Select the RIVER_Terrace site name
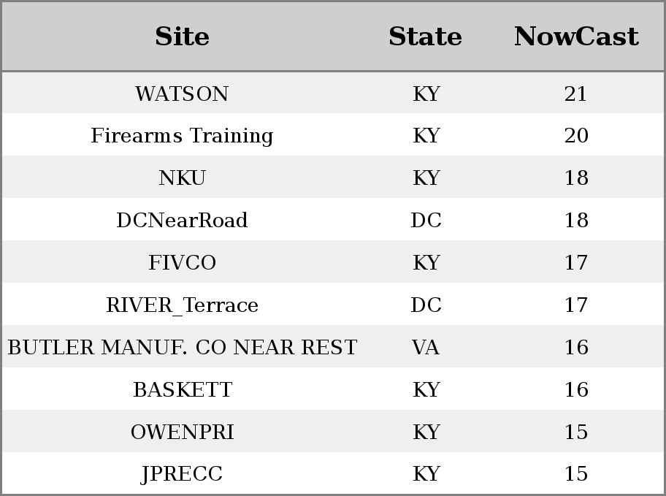666x496 pixels. [182, 305]
